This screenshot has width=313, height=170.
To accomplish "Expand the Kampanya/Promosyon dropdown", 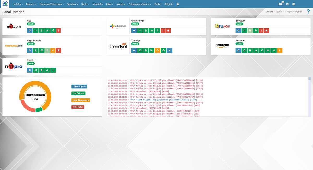I will pyautogui.click(x=52, y=4).
